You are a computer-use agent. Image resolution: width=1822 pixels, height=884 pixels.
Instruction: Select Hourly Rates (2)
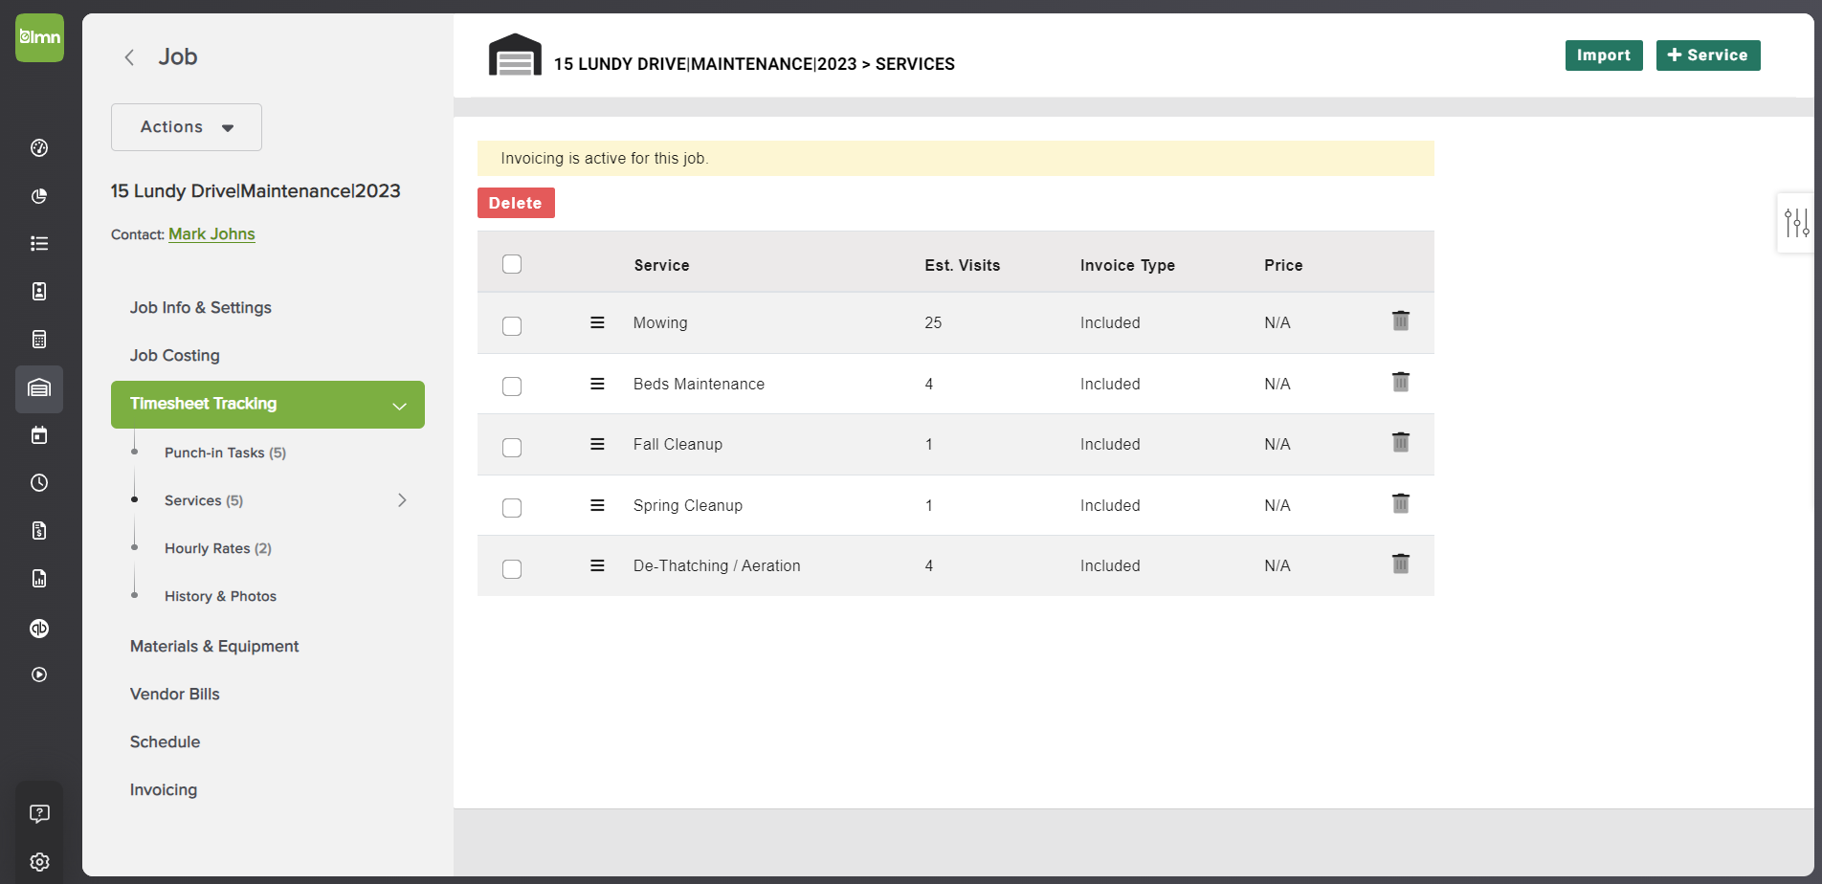[218, 548]
